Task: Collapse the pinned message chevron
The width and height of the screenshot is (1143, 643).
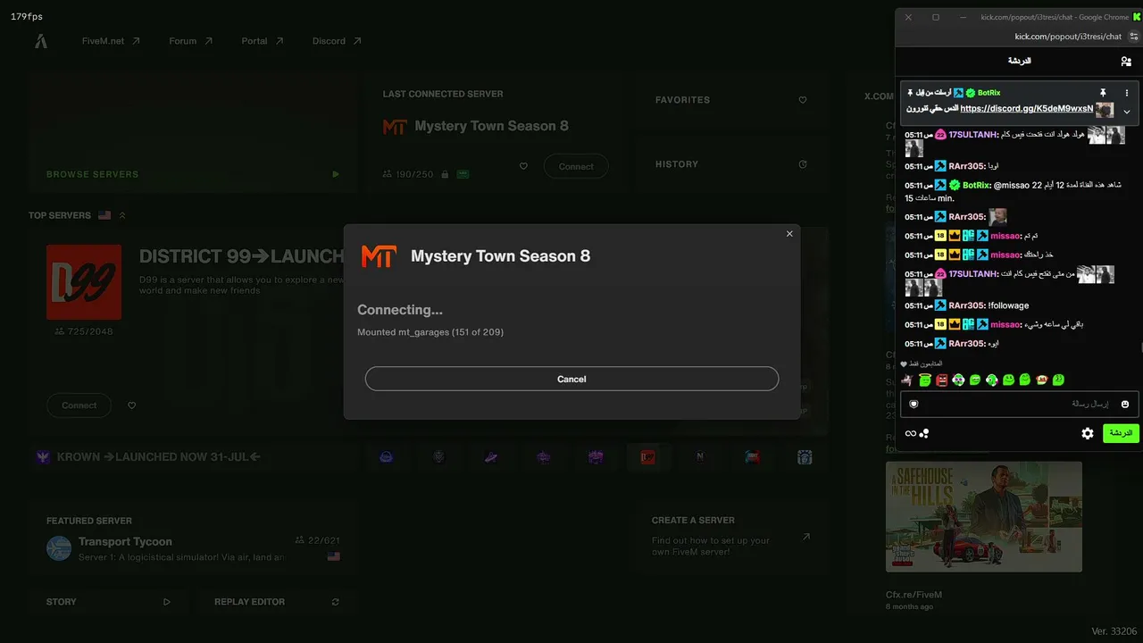Action: pyautogui.click(x=1127, y=112)
